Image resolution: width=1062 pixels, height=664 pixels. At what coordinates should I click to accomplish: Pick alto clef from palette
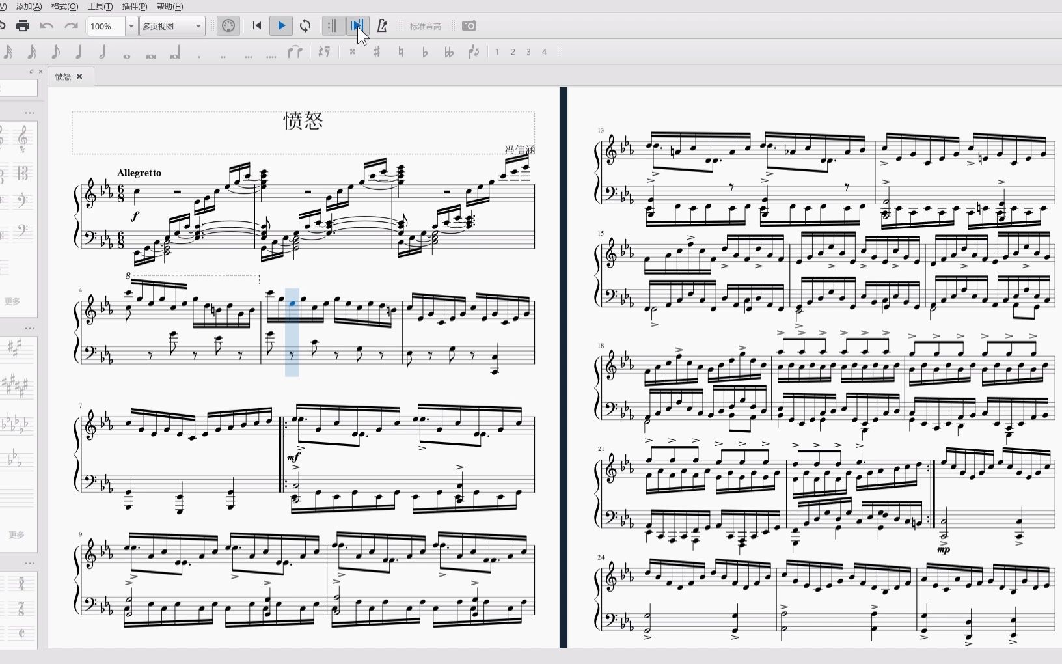(23, 173)
